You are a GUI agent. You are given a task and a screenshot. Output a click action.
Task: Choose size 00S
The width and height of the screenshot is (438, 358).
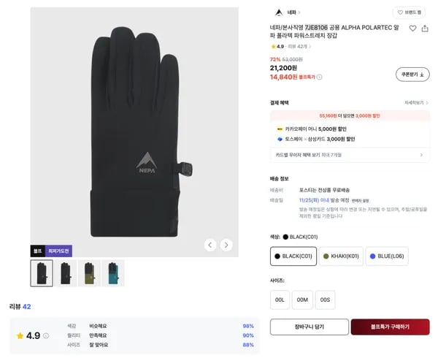point(325,300)
